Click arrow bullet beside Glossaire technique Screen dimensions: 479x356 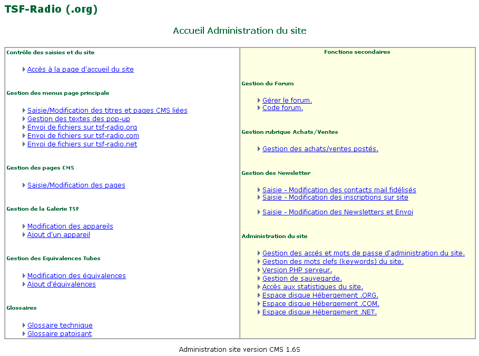coord(24,325)
